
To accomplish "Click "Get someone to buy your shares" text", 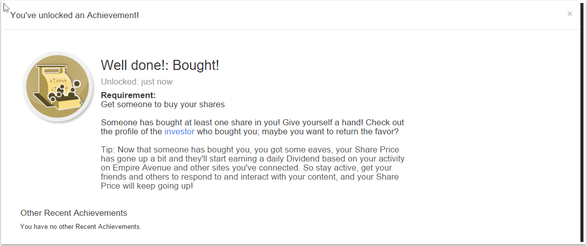I will [x=162, y=105].
